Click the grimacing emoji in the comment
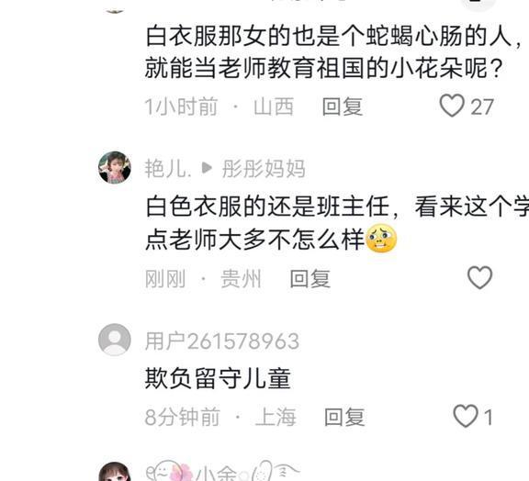This screenshot has width=529, height=481. [381, 239]
